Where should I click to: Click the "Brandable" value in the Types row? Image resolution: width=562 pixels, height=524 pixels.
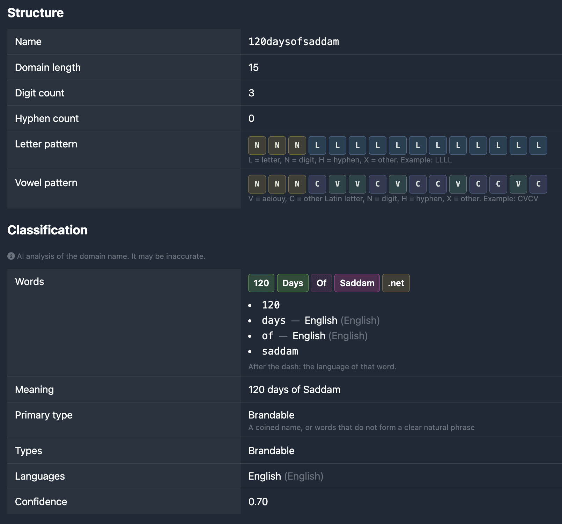click(x=272, y=451)
